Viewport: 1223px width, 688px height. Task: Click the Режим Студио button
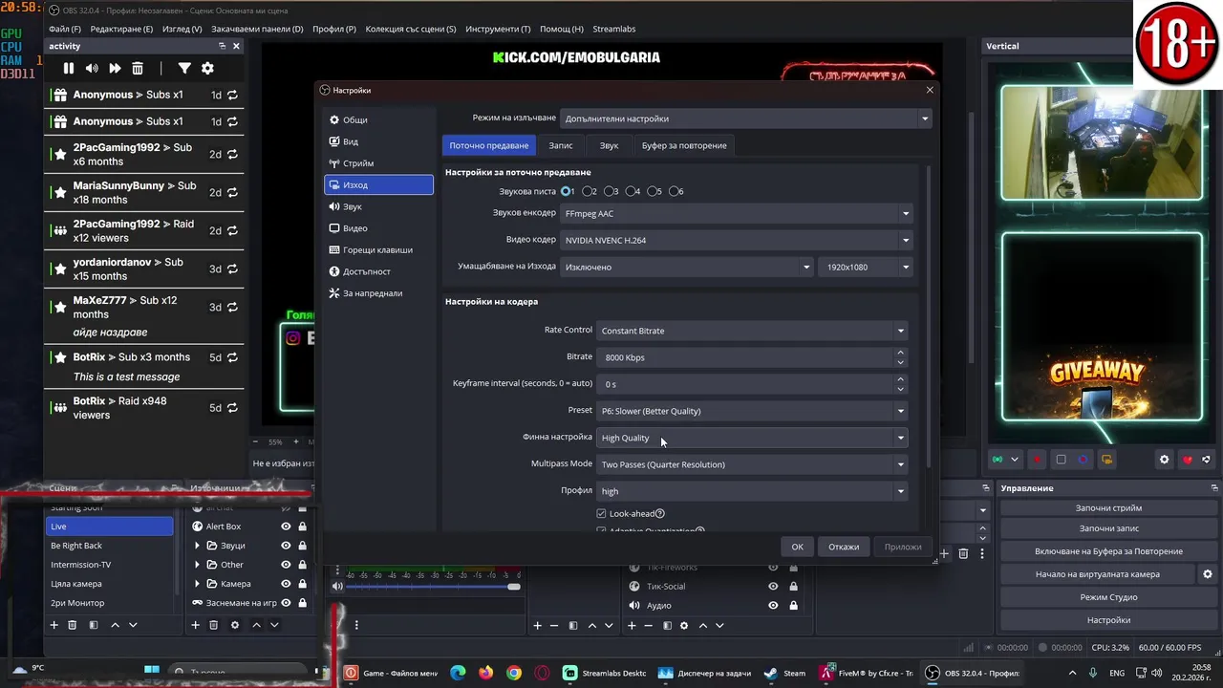[1108, 597]
